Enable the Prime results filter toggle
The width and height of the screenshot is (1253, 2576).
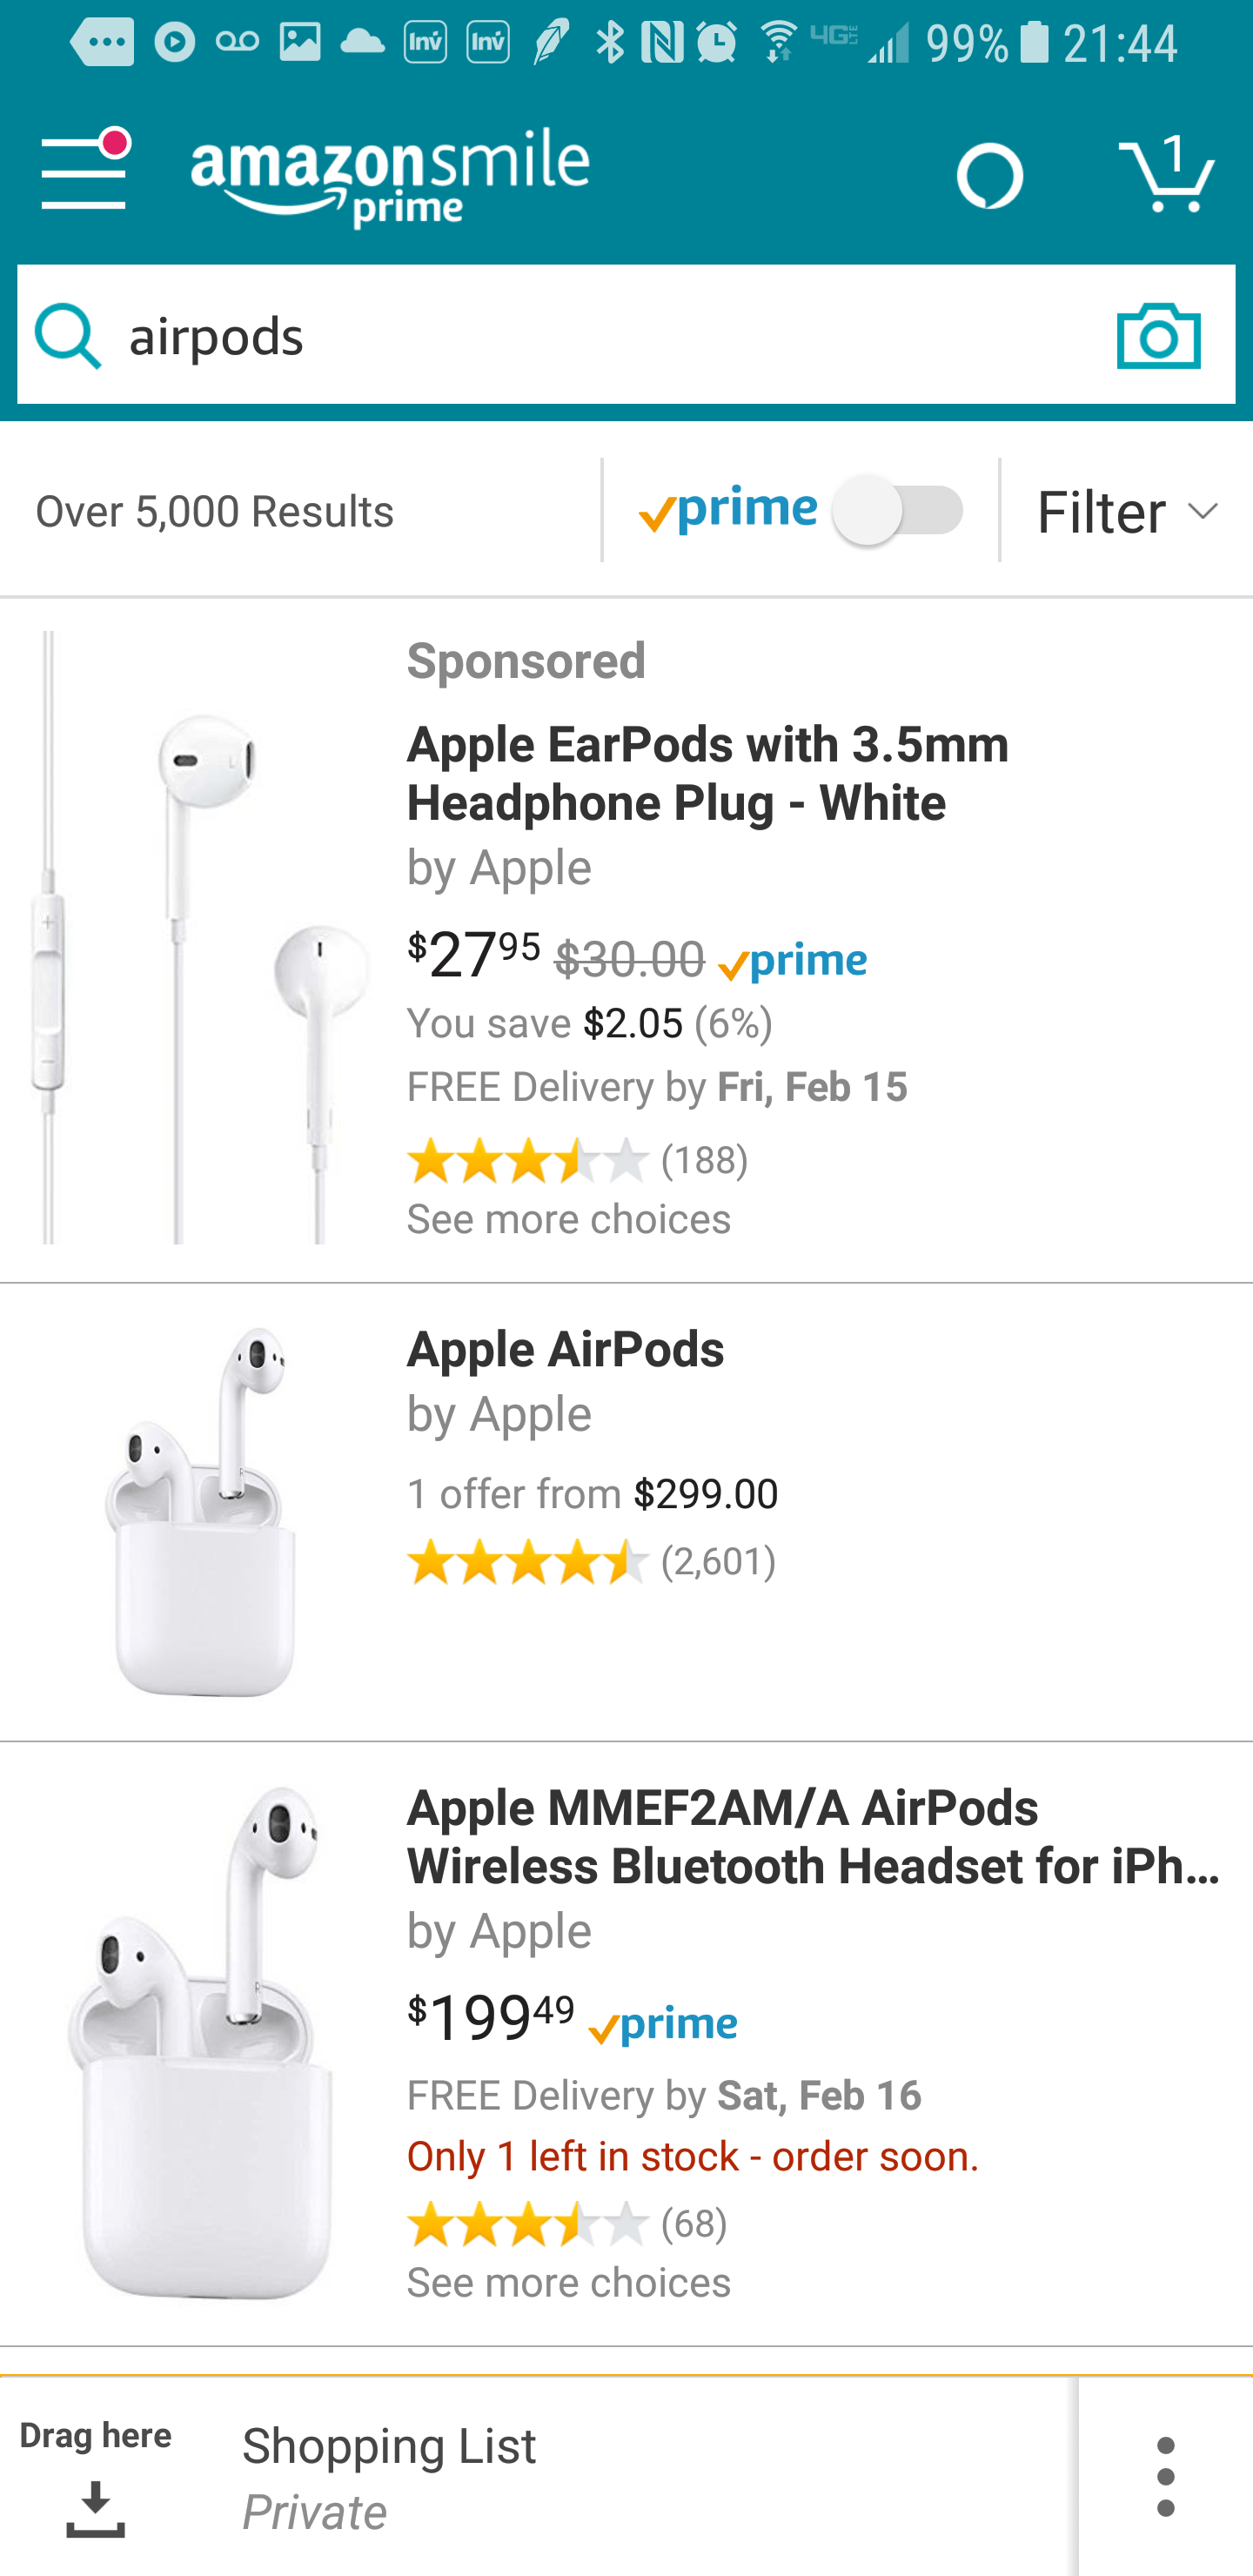(x=898, y=511)
